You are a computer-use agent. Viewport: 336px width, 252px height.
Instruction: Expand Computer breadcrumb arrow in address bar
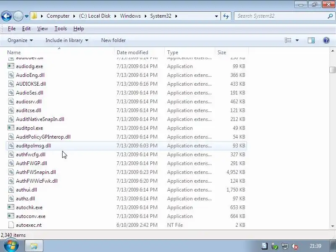[74, 16]
